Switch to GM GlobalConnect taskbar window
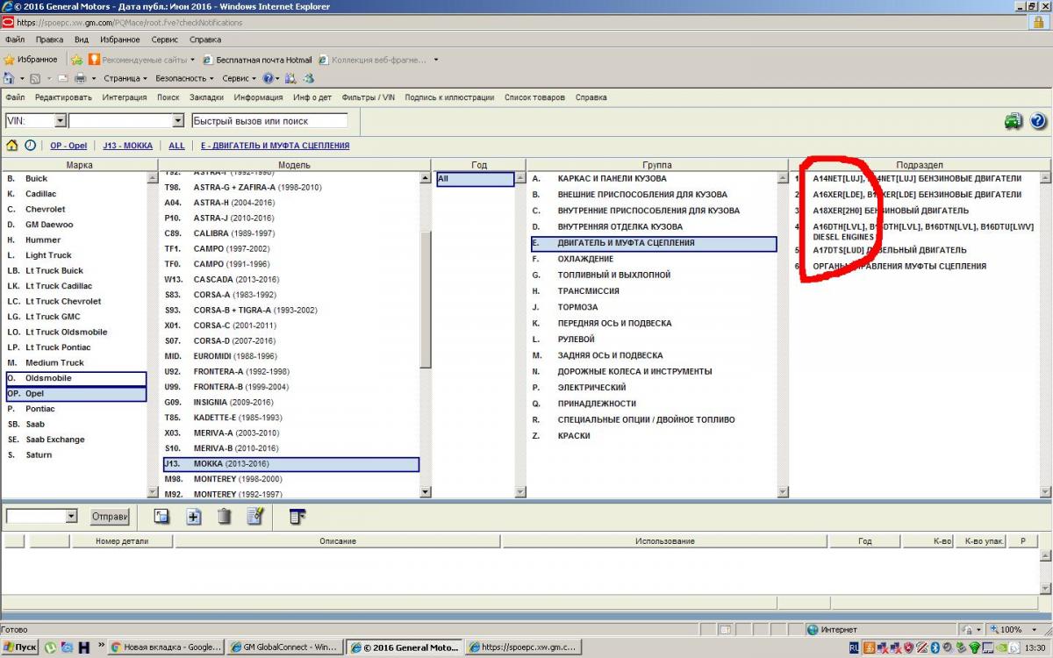The width and height of the screenshot is (1053, 658). 285,647
